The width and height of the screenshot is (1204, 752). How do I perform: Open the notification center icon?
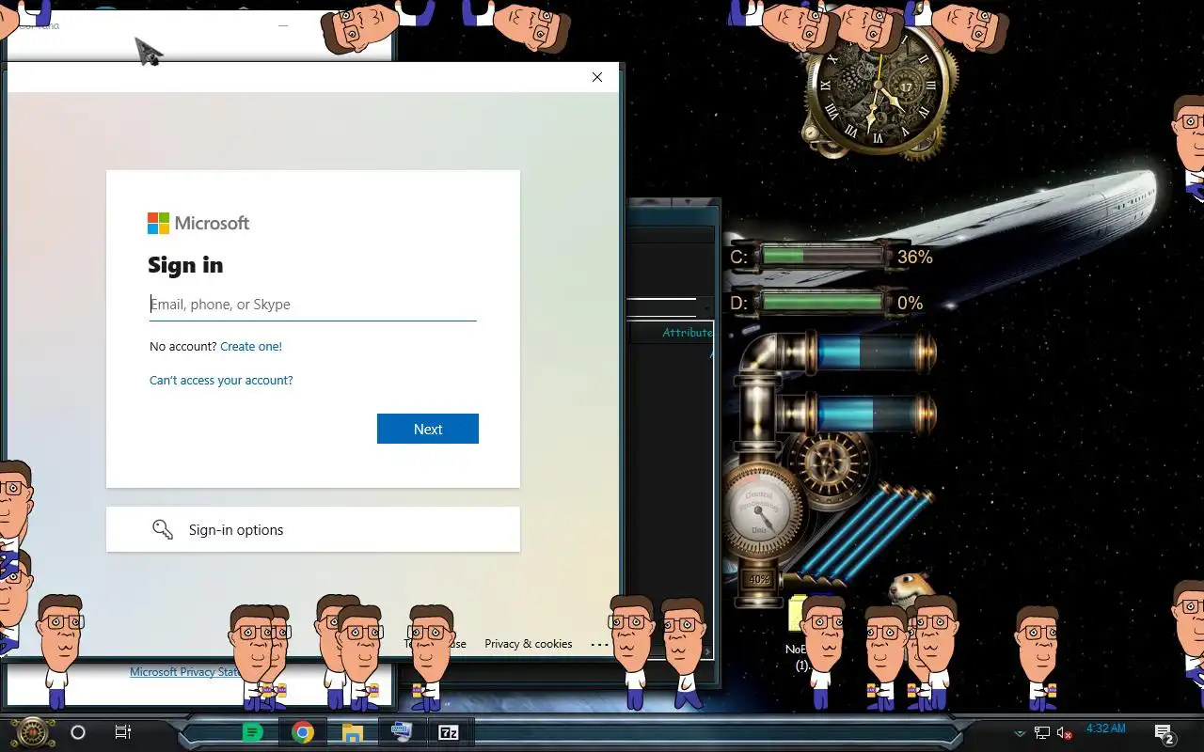tap(1164, 734)
